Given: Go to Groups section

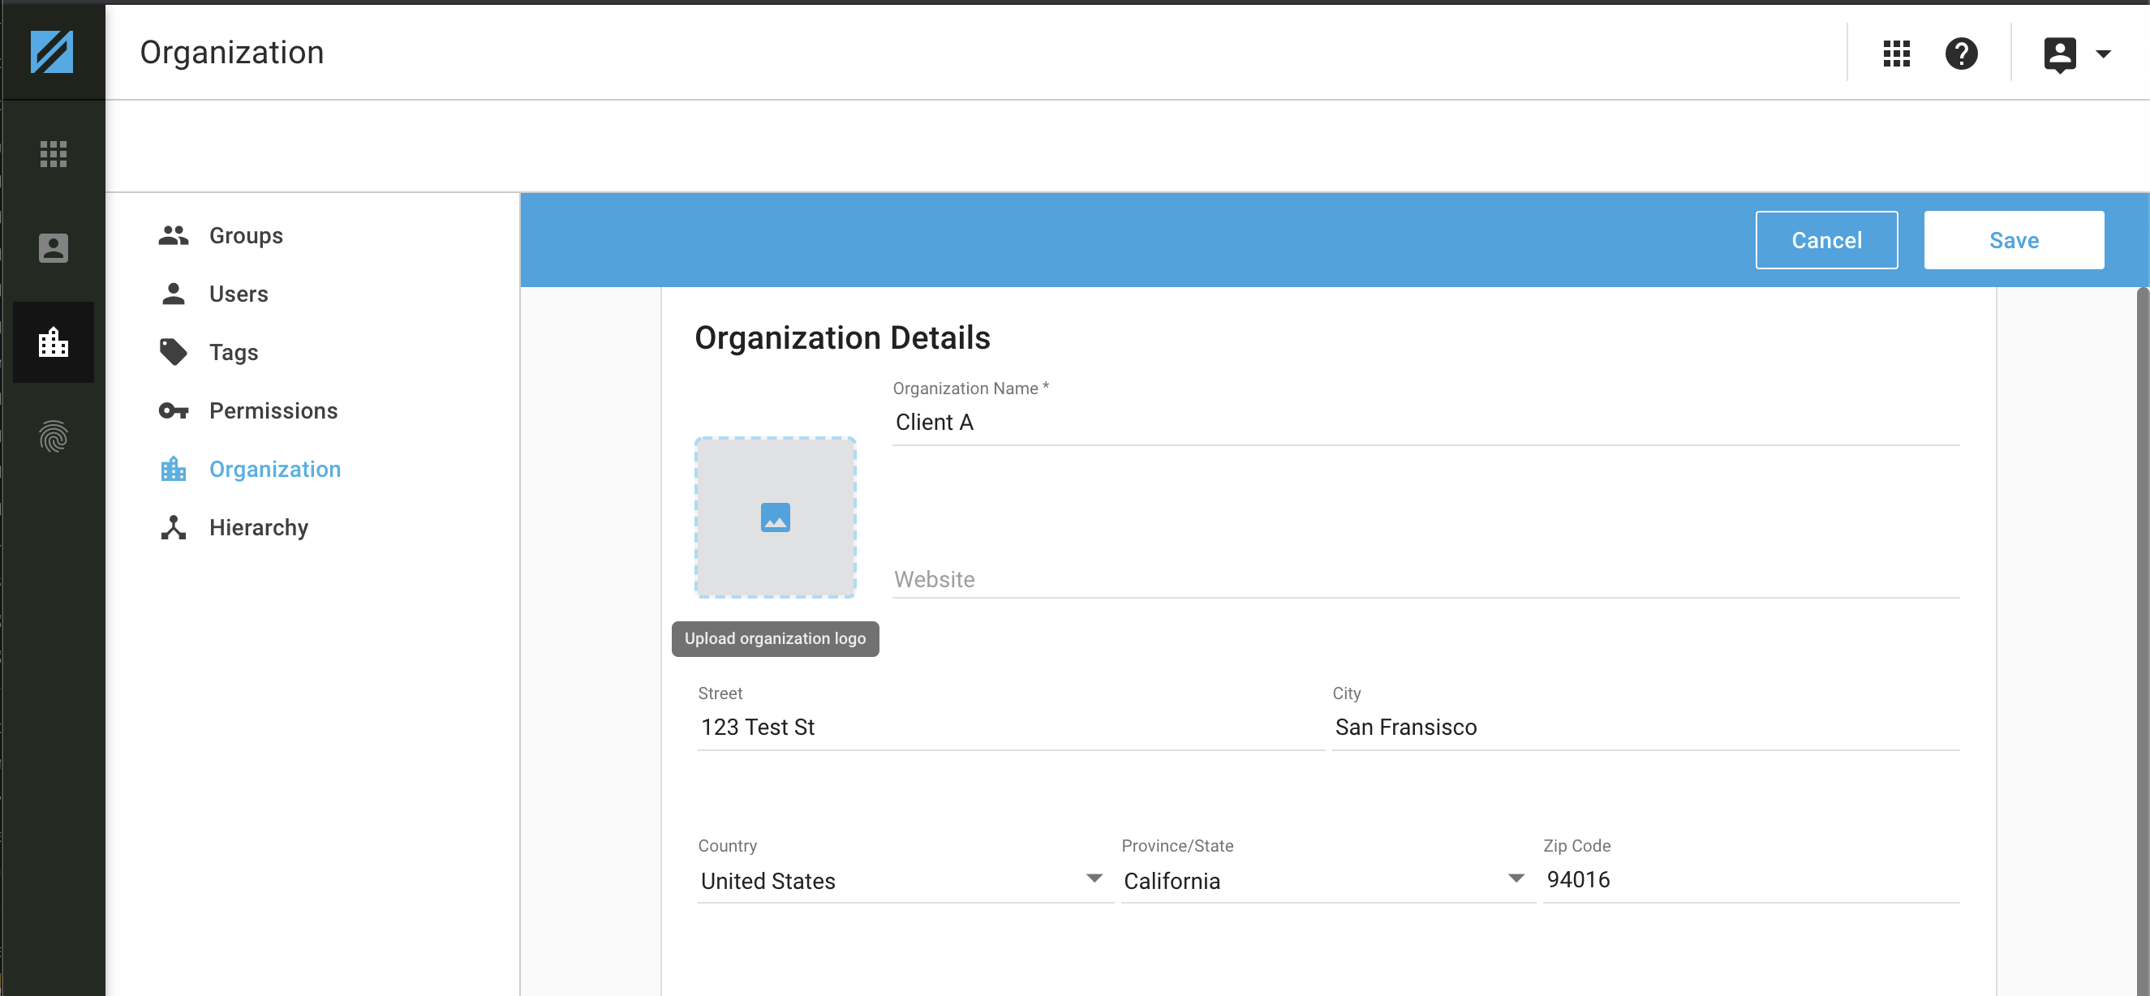Looking at the screenshot, I should click(x=246, y=236).
